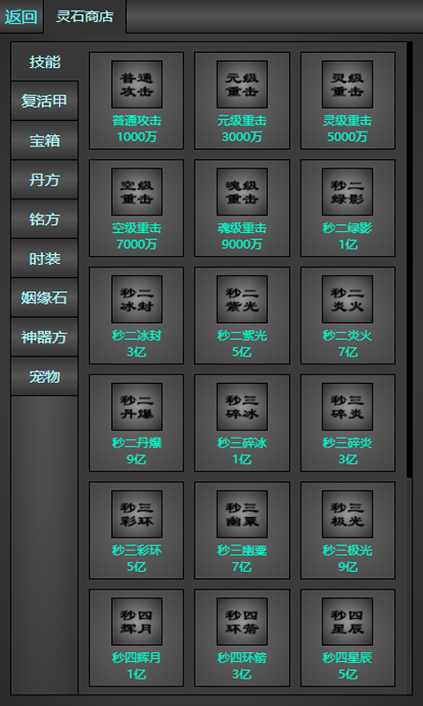Click the 秒三极光 item name text
Viewport: 423px width, 706px height.
coord(347,551)
